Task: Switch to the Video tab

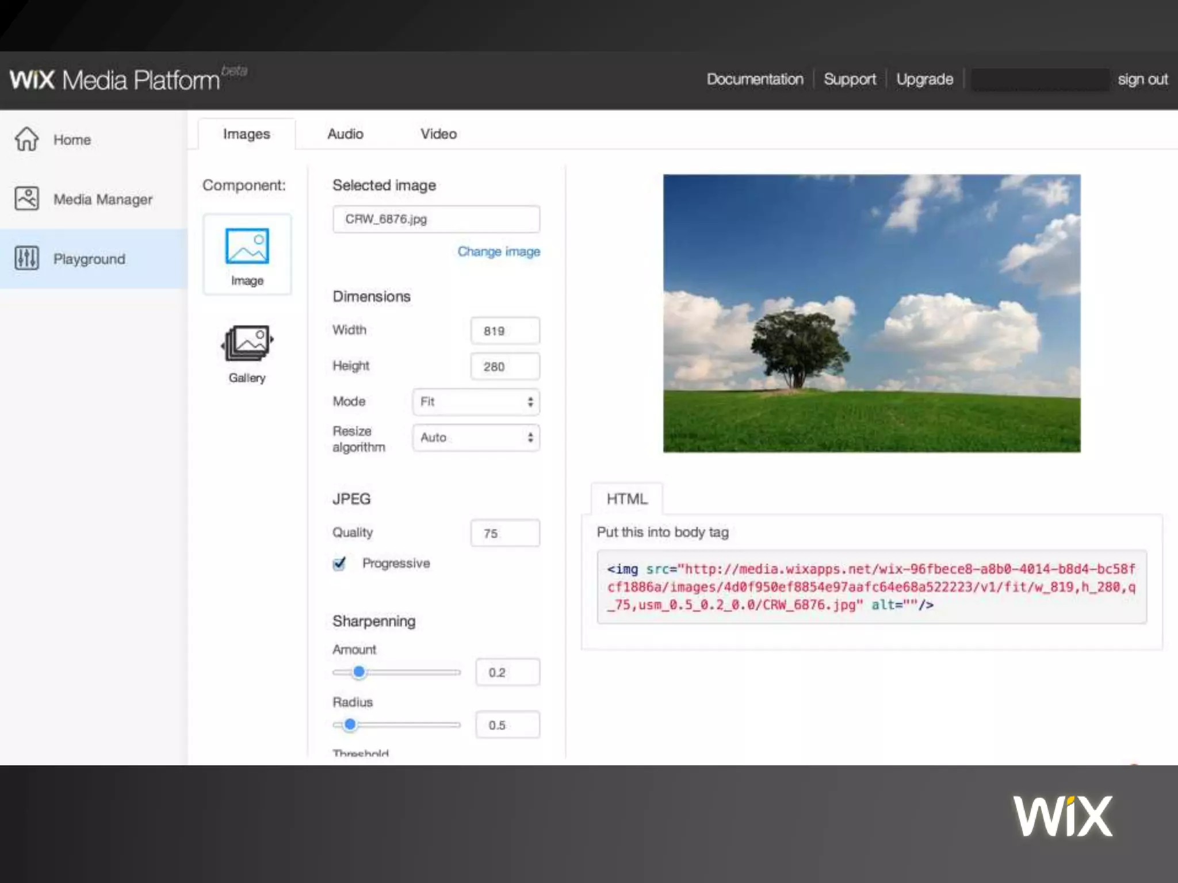Action: point(438,134)
